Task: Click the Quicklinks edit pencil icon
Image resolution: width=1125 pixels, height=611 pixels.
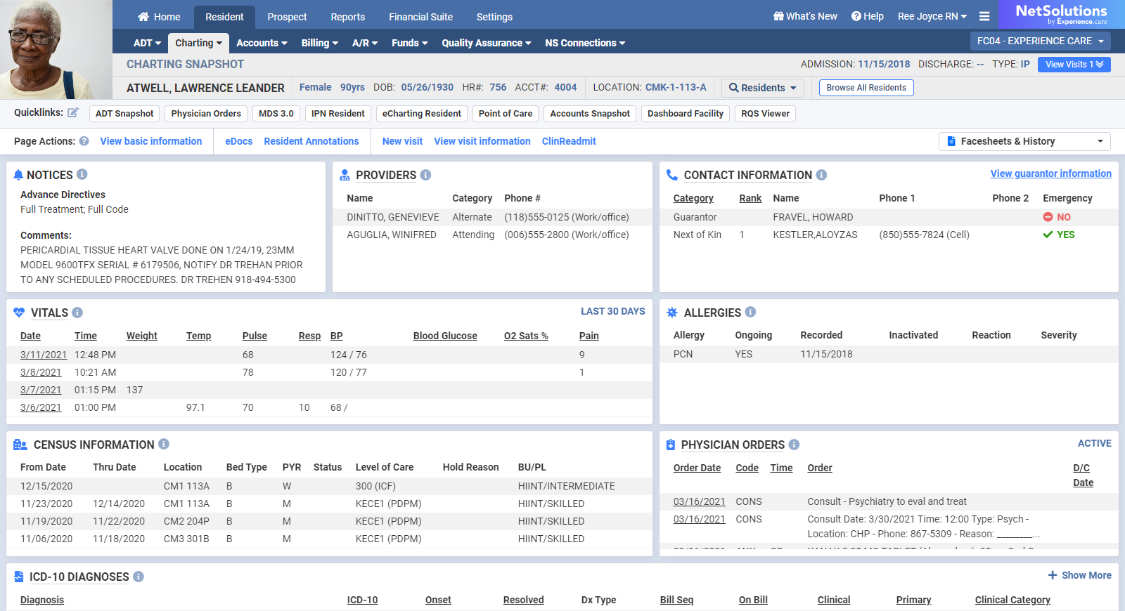Action: tap(72, 112)
